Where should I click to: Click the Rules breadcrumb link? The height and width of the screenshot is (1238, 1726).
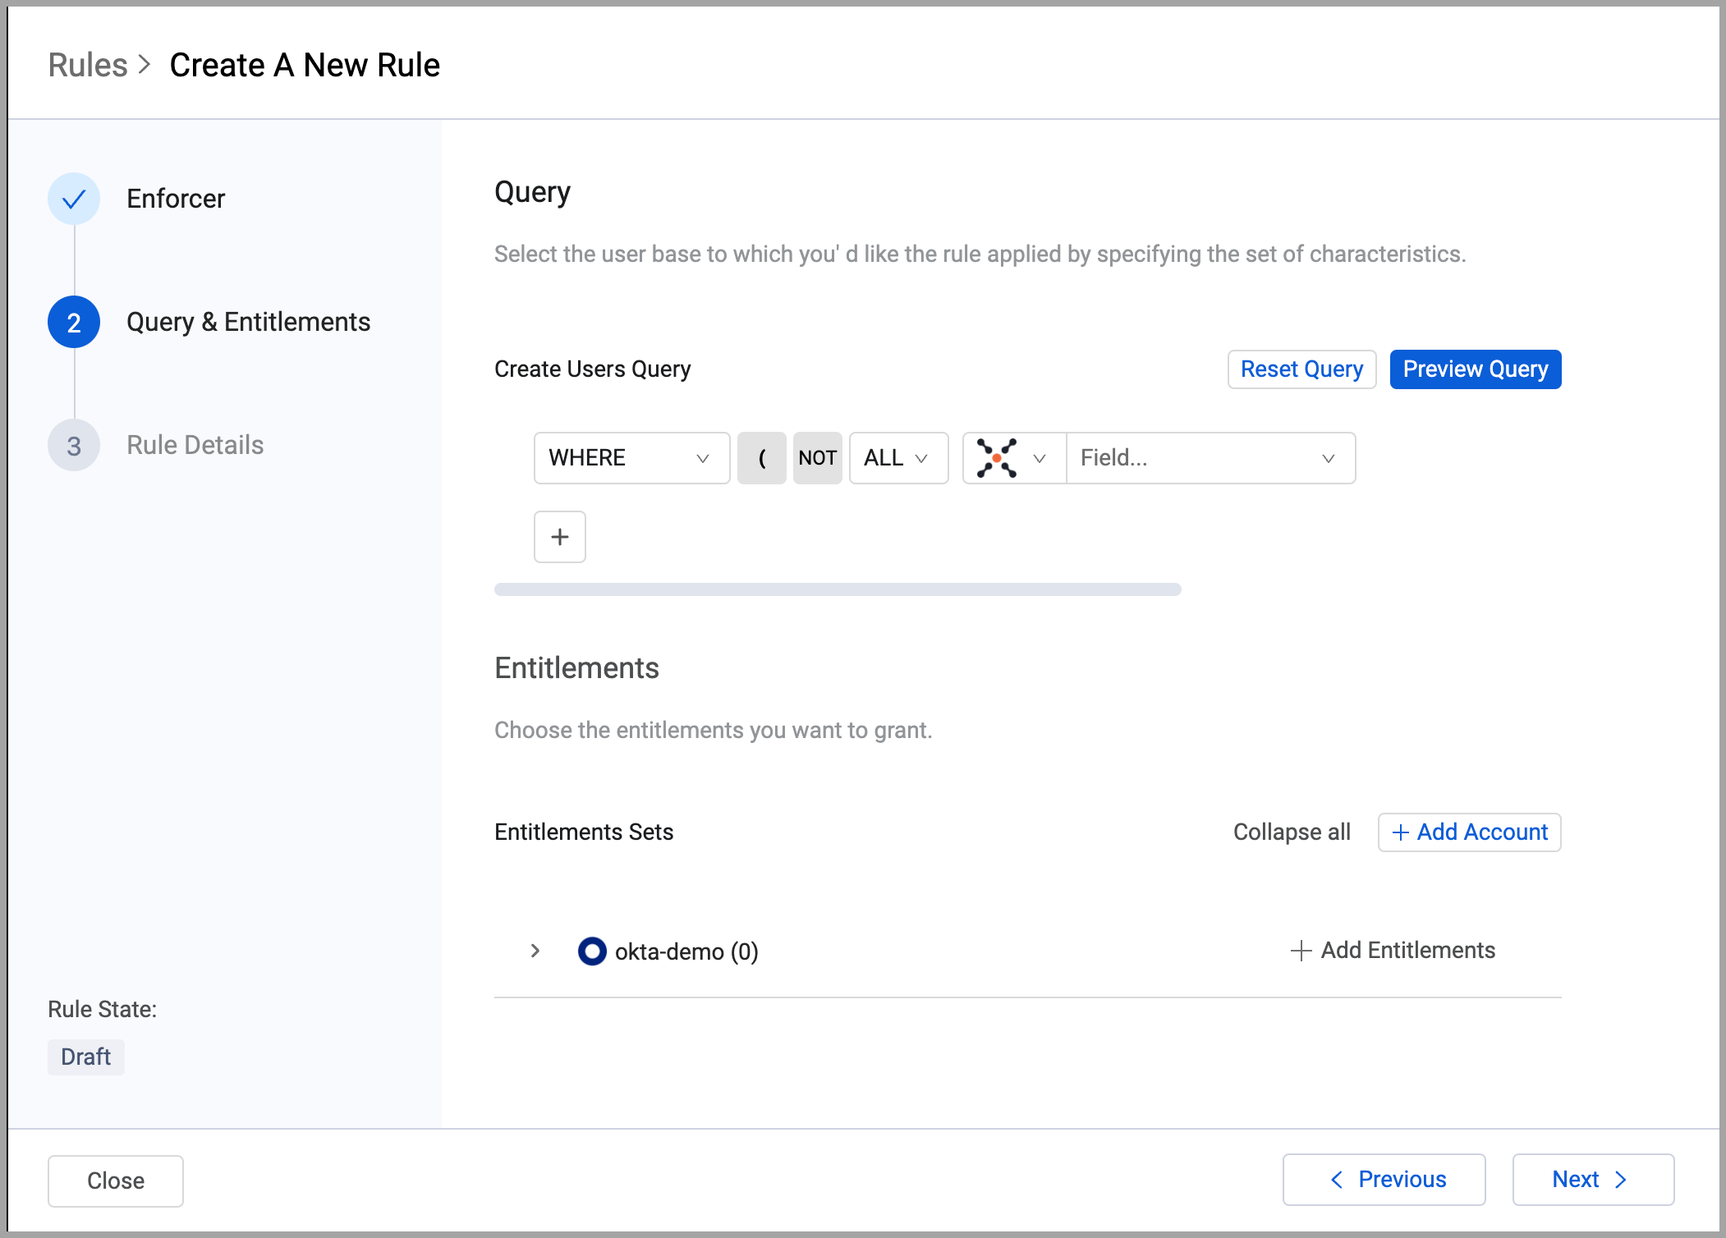point(88,65)
